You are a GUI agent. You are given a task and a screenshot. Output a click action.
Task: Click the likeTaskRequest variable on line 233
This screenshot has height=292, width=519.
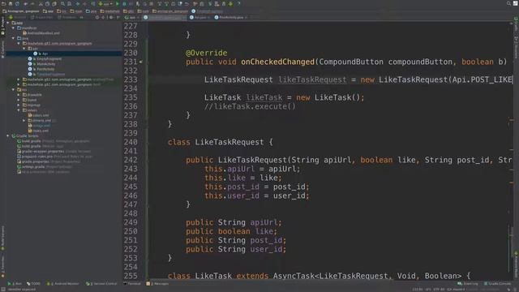[x=312, y=79]
